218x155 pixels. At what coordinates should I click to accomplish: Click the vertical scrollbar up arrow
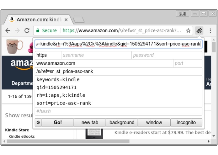214,40
